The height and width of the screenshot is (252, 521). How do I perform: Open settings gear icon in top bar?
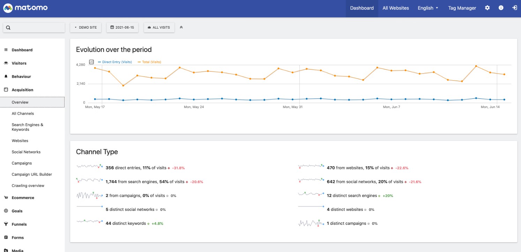pyautogui.click(x=487, y=8)
